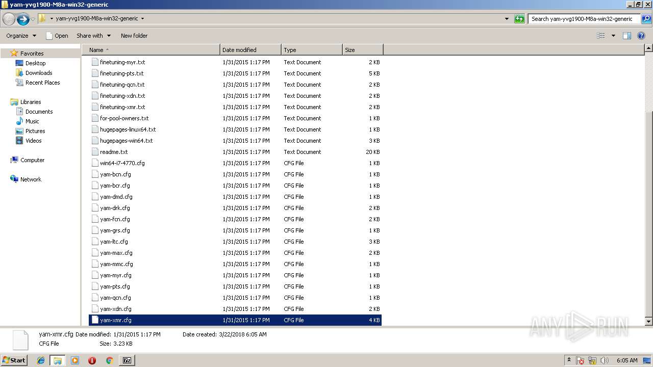Select the yam-bcn.cfg file icon
This screenshot has height=367, width=653.
click(x=95, y=174)
